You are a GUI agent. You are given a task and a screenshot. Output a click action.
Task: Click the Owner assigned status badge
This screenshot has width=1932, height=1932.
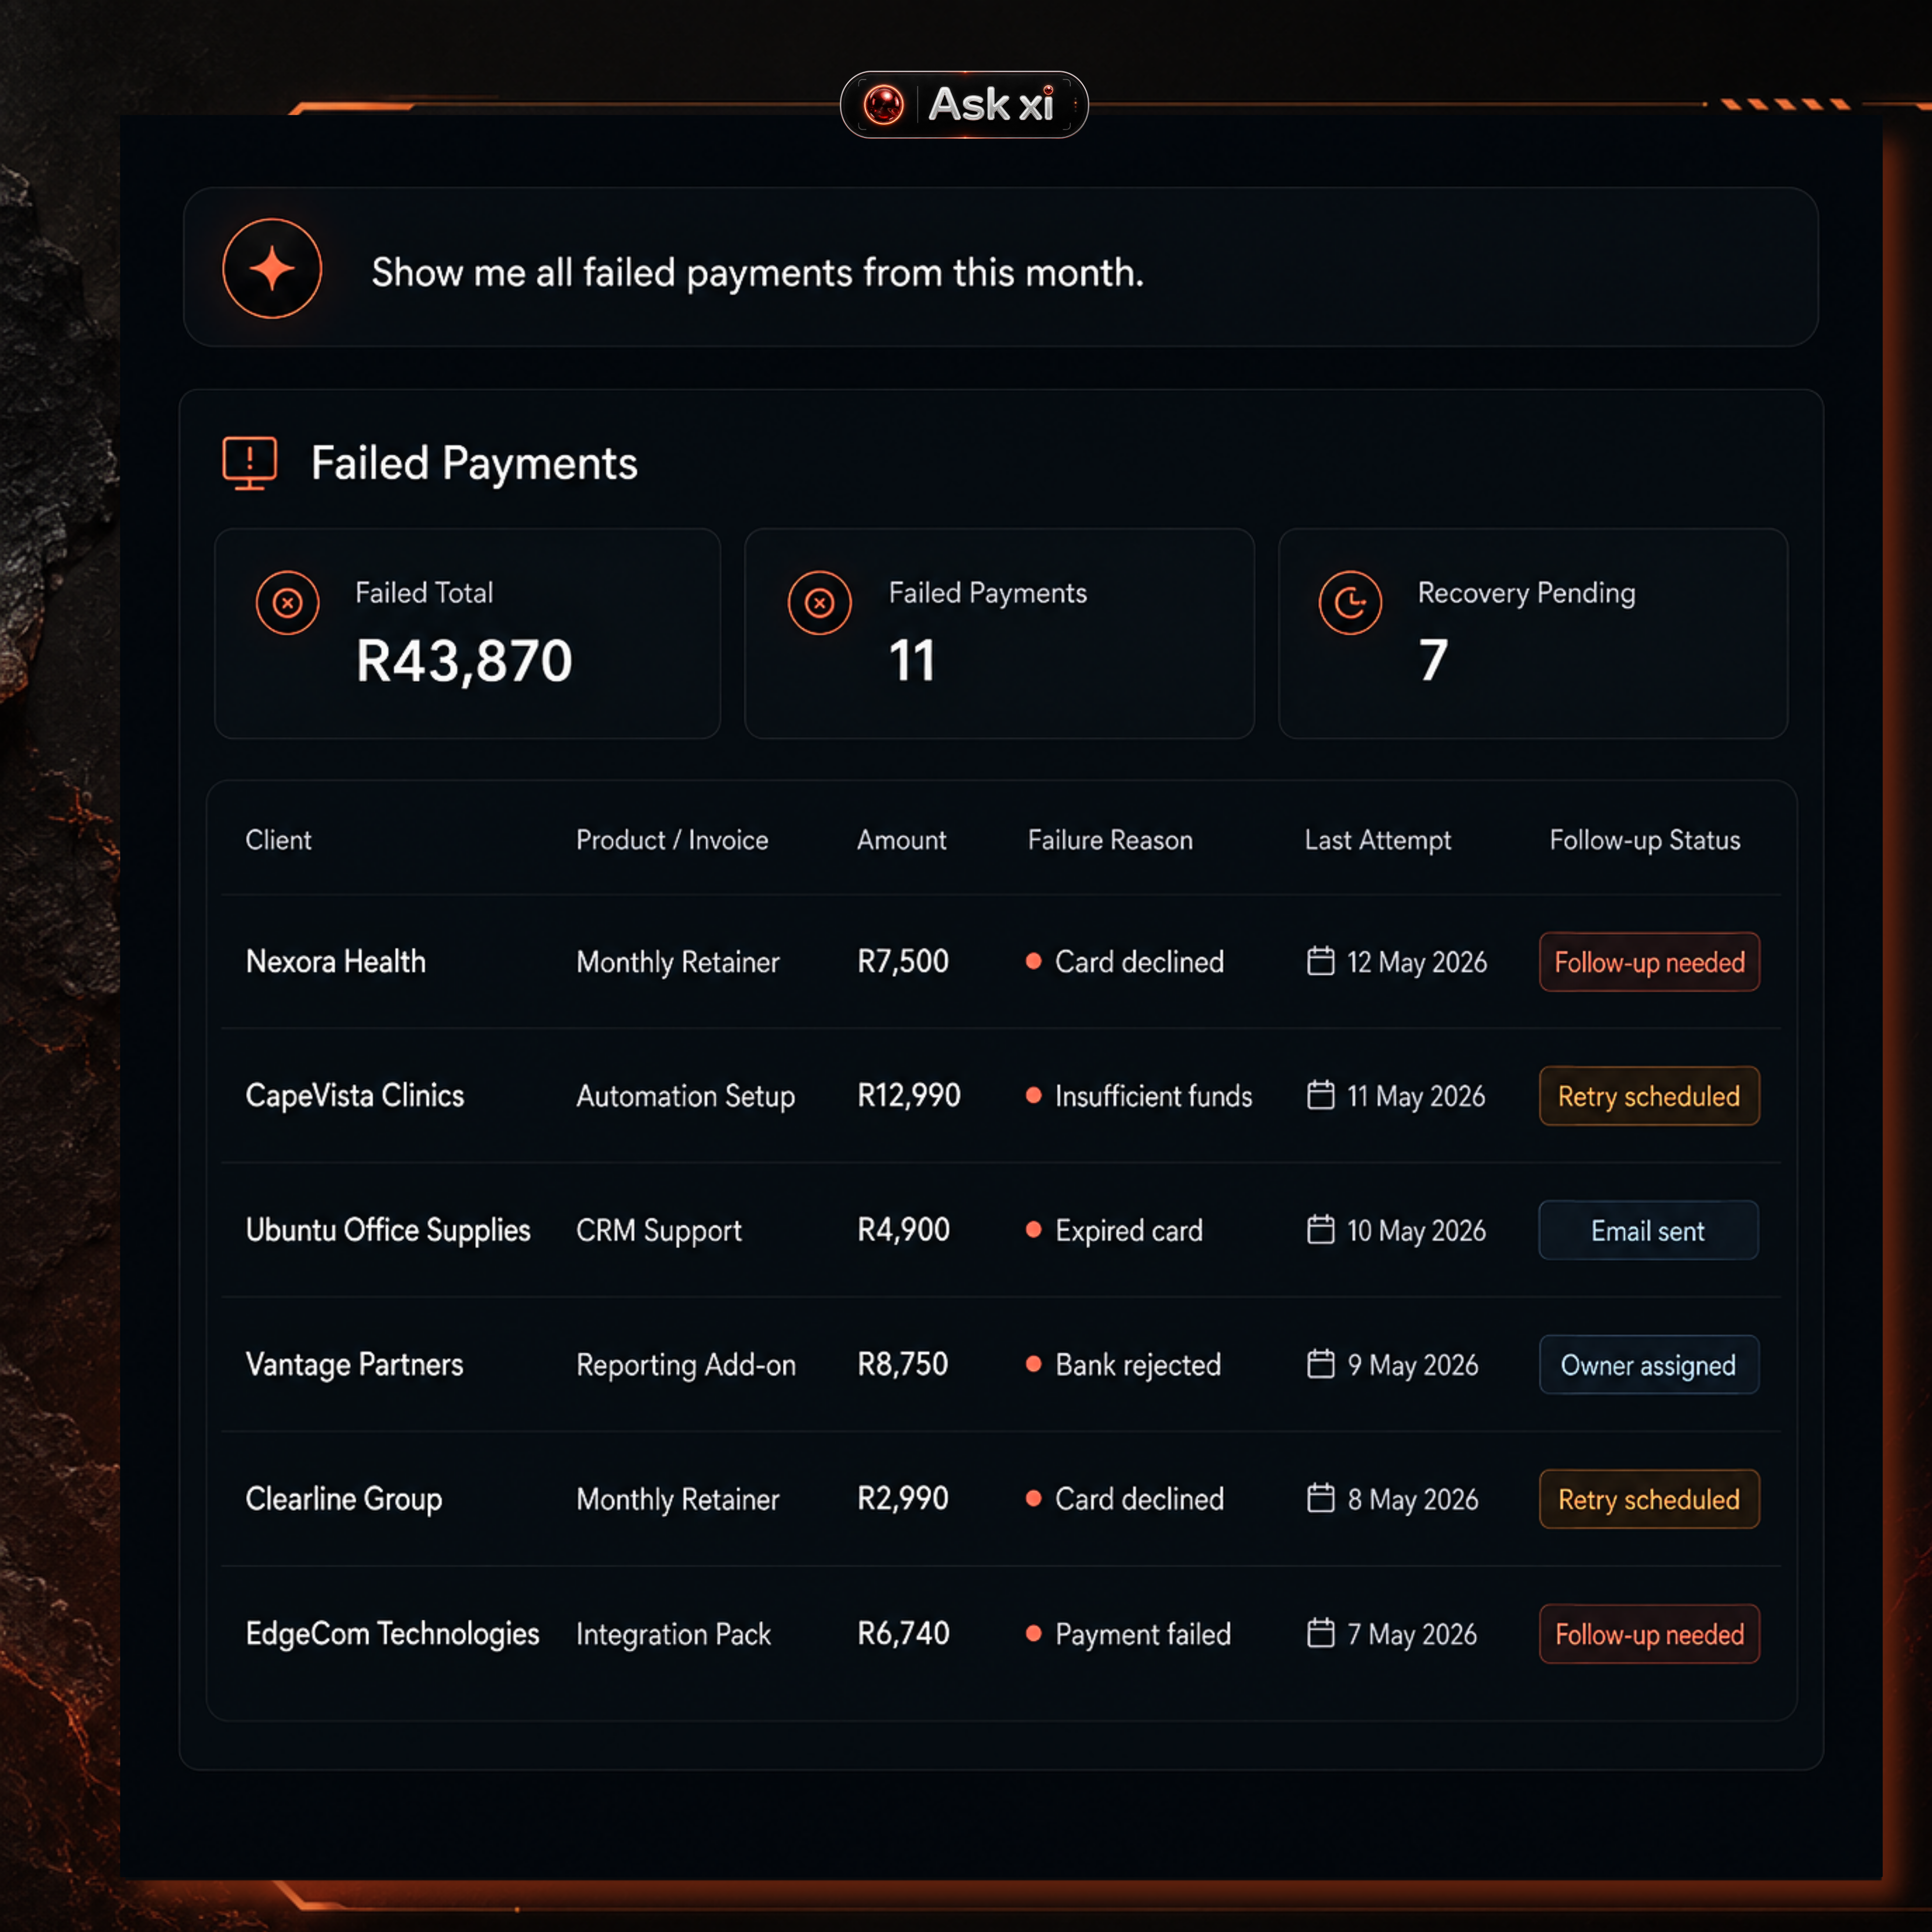(1648, 1365)
